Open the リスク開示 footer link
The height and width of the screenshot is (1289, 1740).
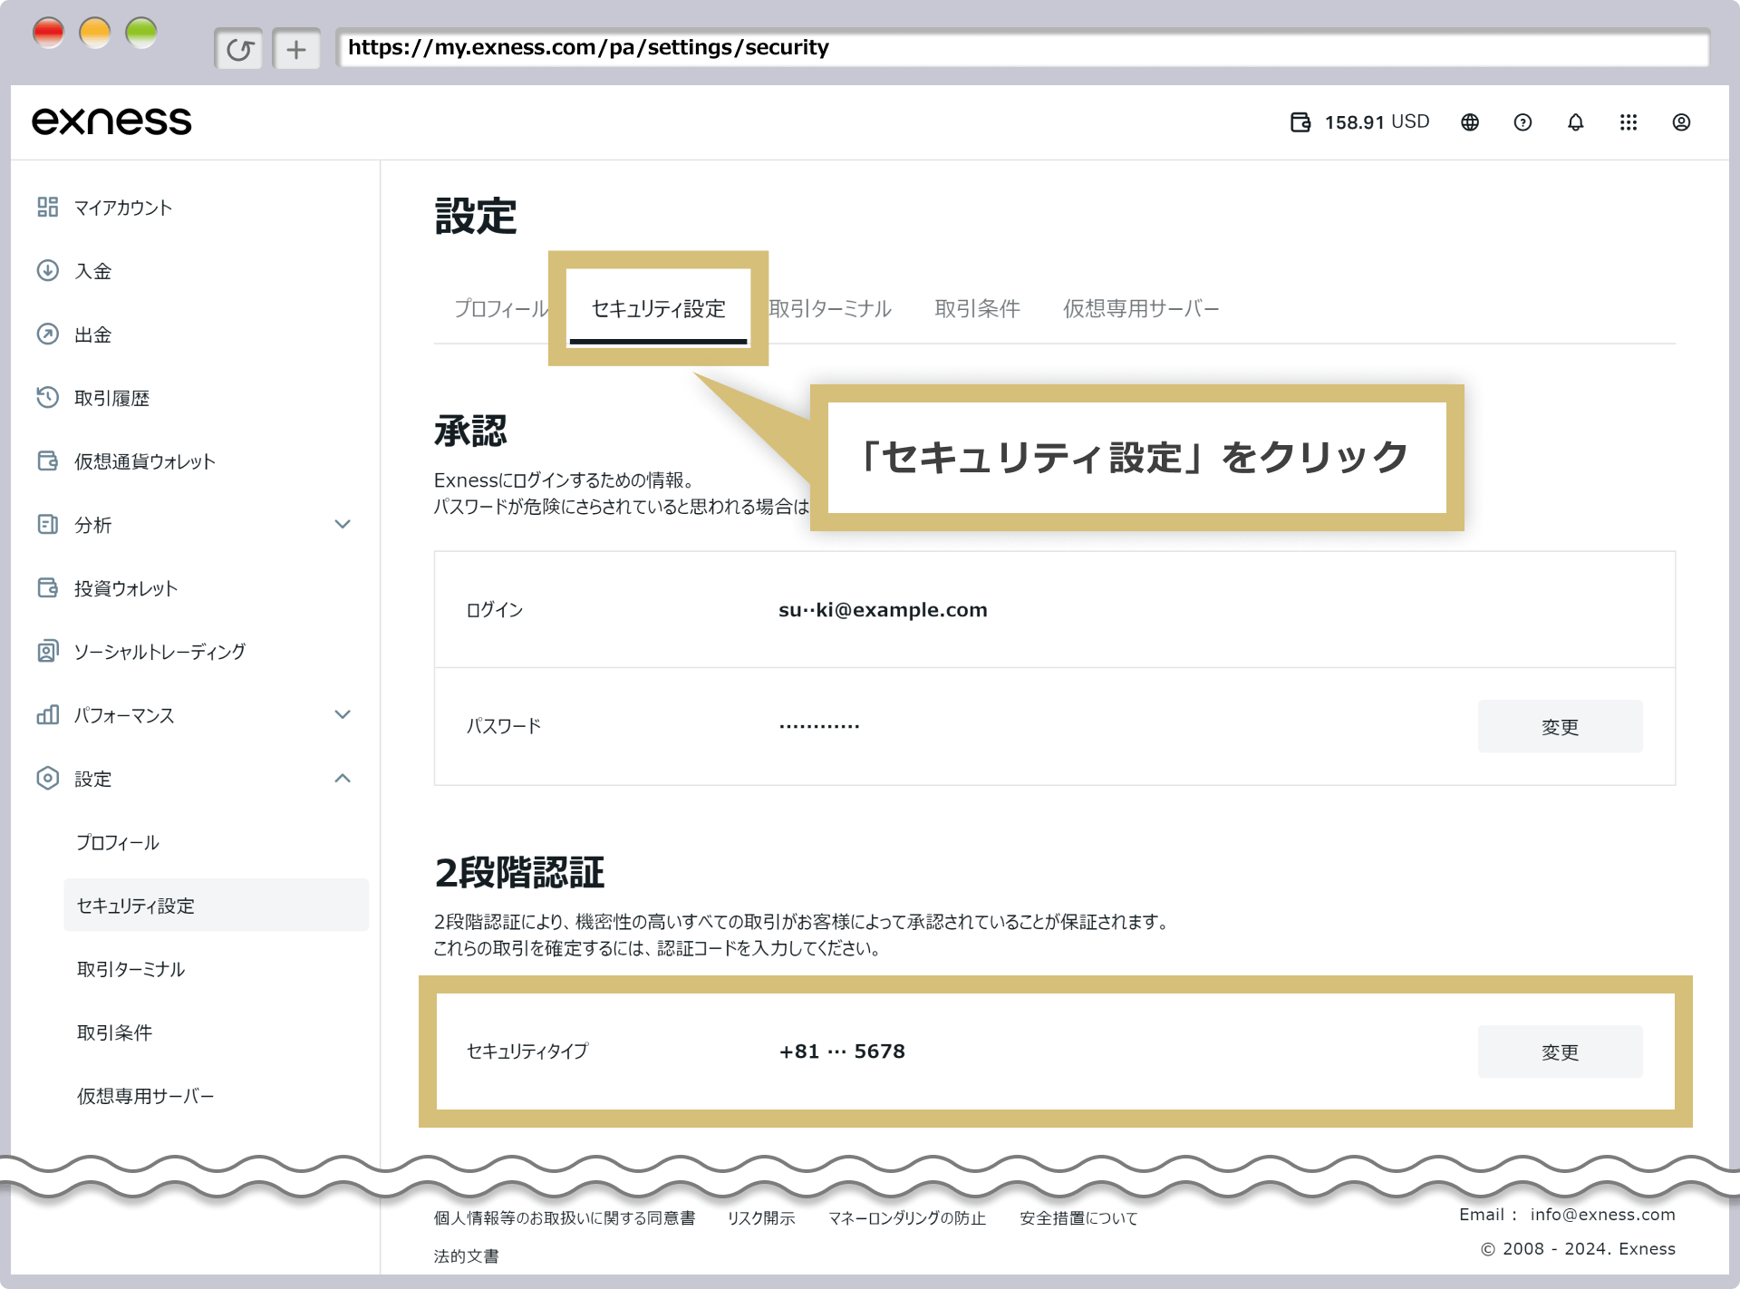(x=760, y=1218)
